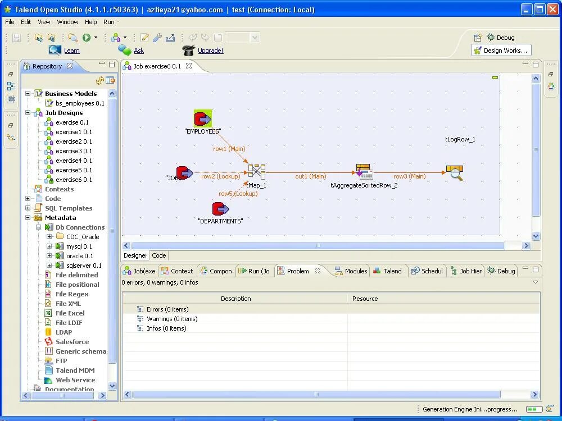The height and width of the screenshot is (421, 562).
Task: Click the Description column header
Action: [235, 299]
